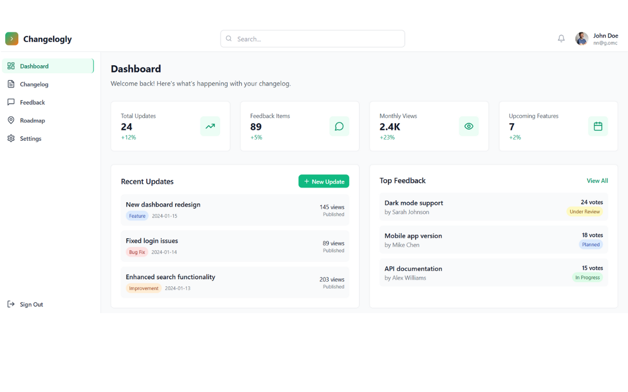Open Settings from the sidebar
This screenshot has height=392, width=628.
pos(30,139)
